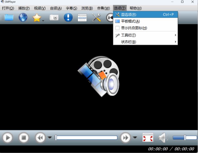Close the SMPlayer window
Screen dimensions: 198x153
tap(193, 2)
